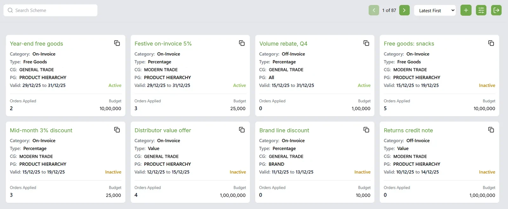Duplicate the Distributor value offer scheme

(242, 130)
